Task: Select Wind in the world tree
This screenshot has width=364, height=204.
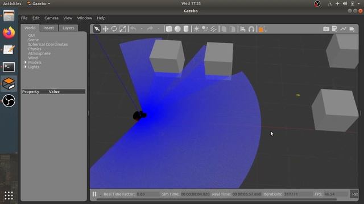Action: (x=33, y=58)
